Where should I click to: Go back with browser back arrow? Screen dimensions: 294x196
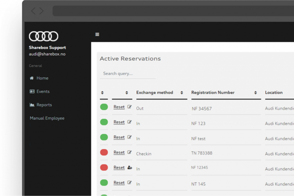tap(33, 11)
